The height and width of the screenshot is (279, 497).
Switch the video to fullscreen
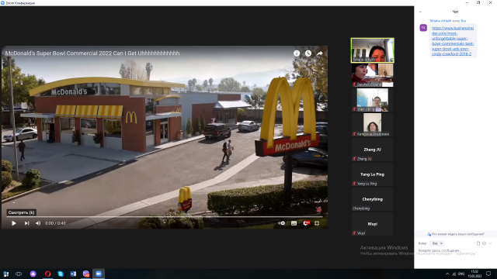(317, 223)
